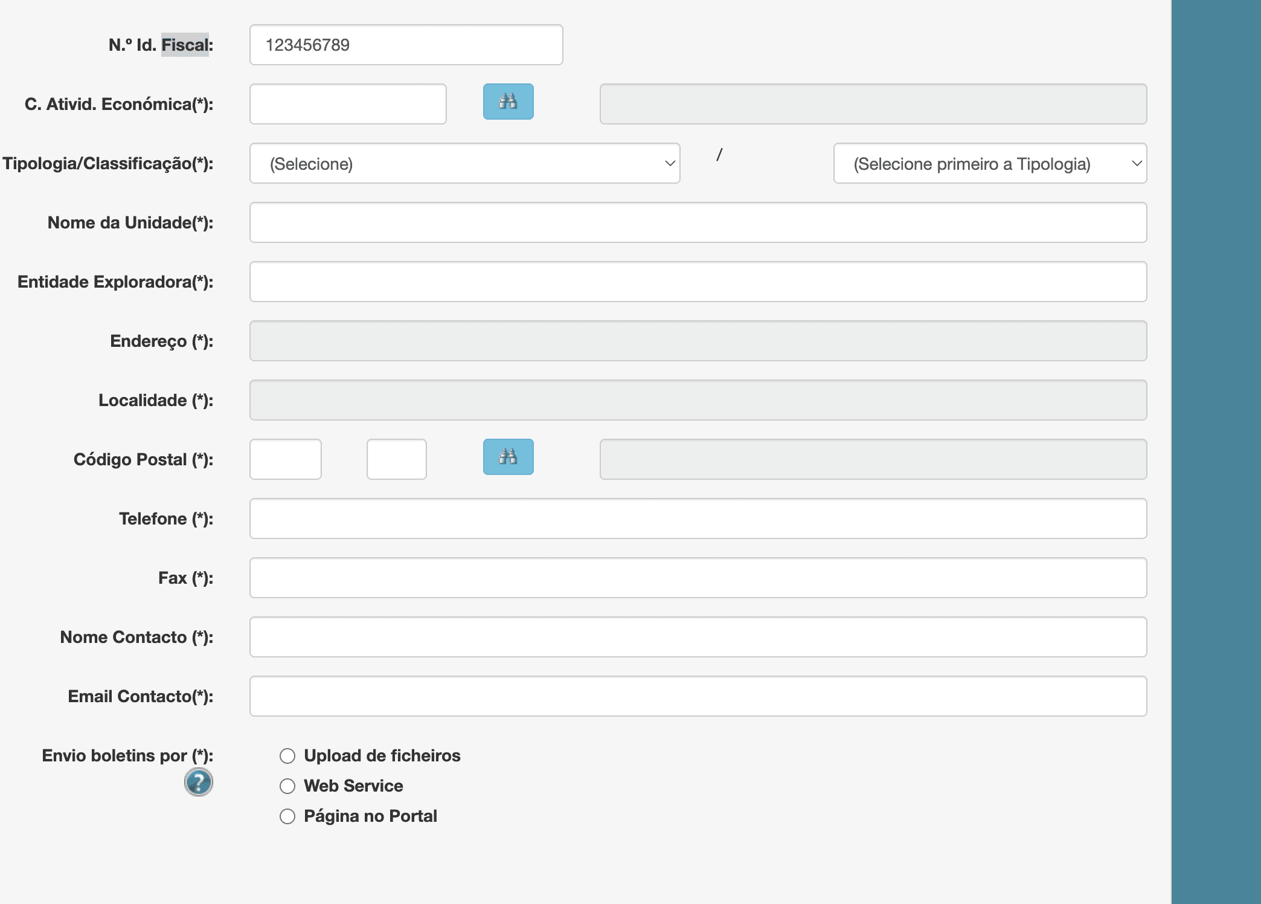Click the Nome da Unidade text field
The height and width of the screenshot is (904, 1261).
(698, 222)
